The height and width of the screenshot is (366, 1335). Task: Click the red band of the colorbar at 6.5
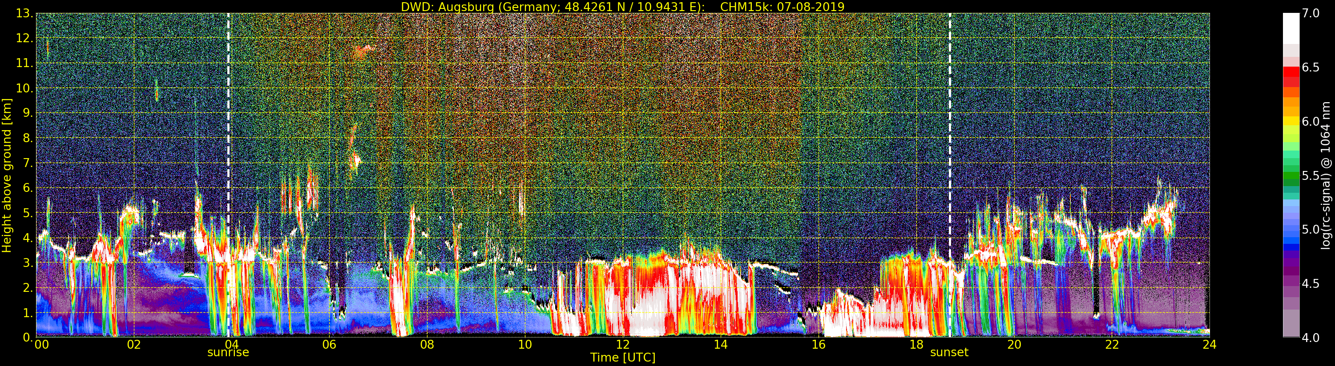point(1291,72)
